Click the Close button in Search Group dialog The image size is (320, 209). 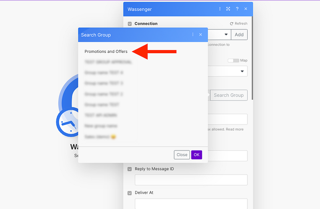[182, 155]
